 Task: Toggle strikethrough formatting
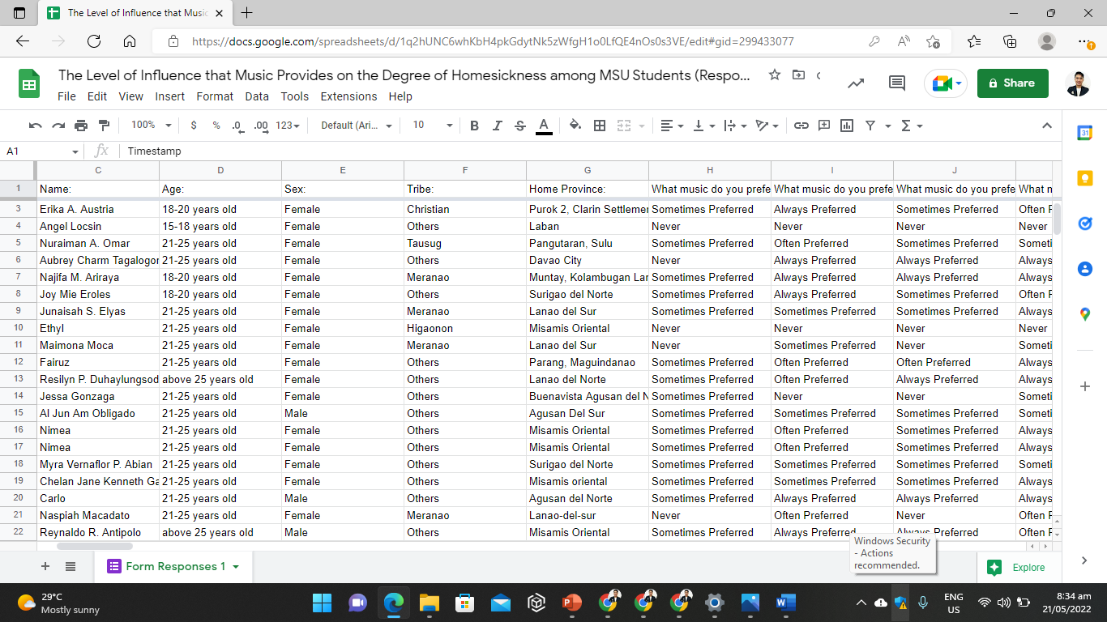520,126
